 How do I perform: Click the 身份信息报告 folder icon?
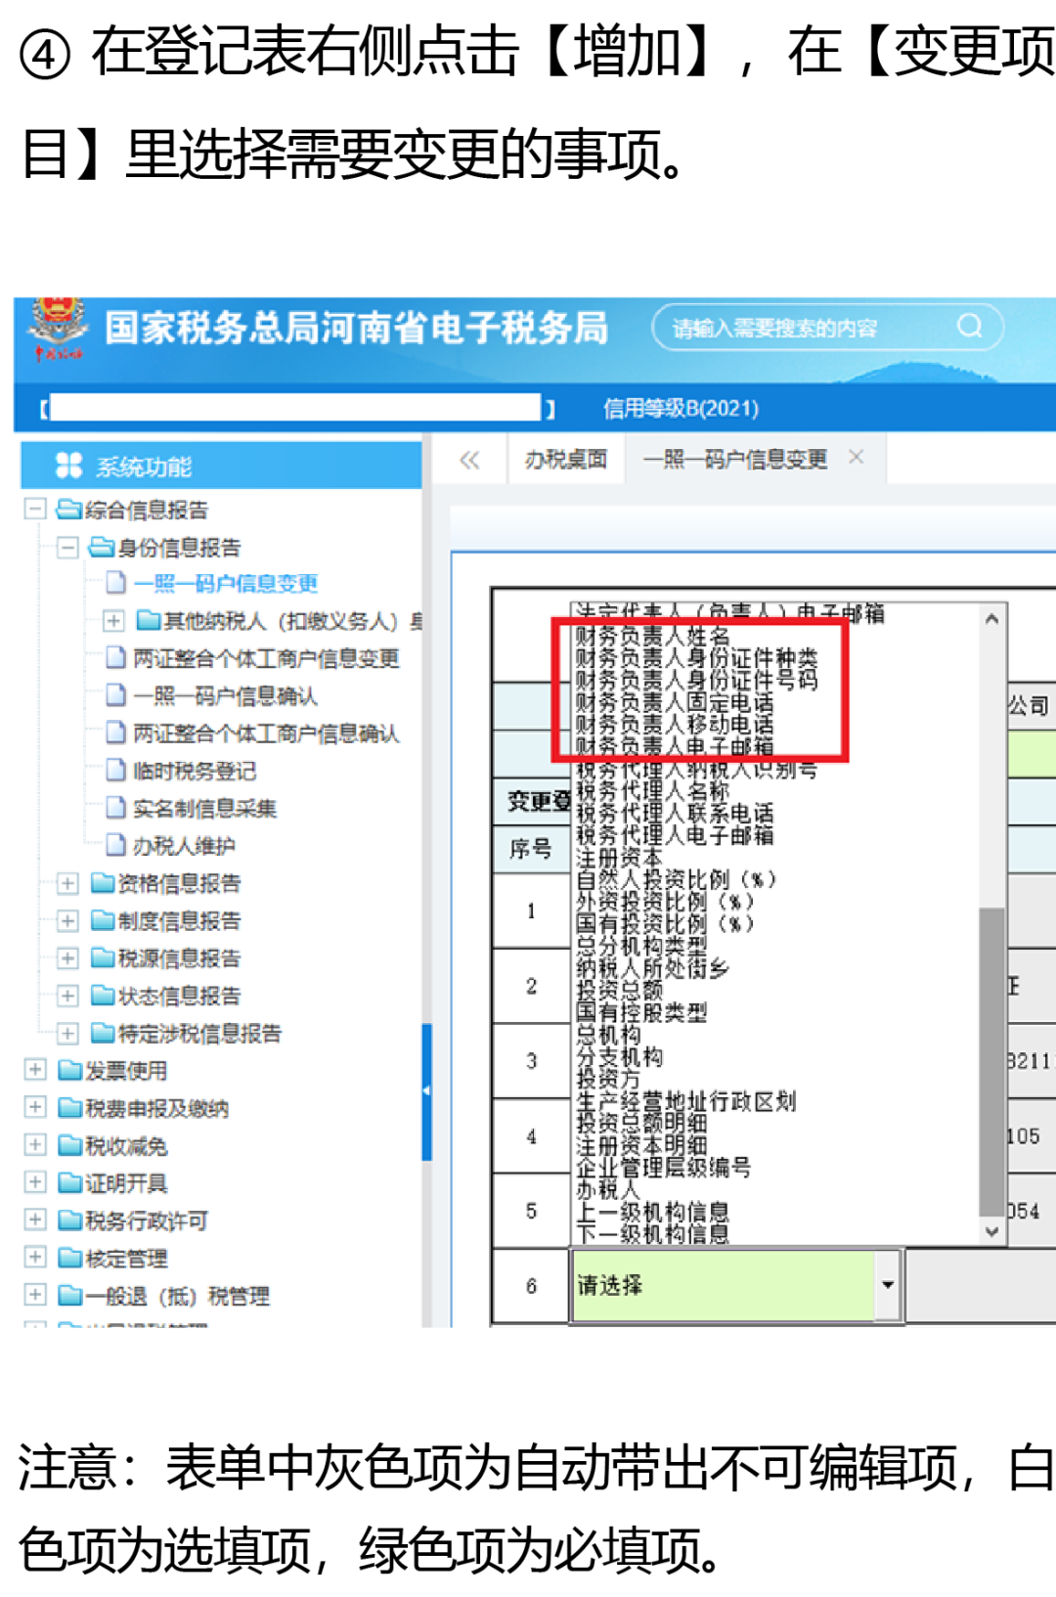point(102,547)
